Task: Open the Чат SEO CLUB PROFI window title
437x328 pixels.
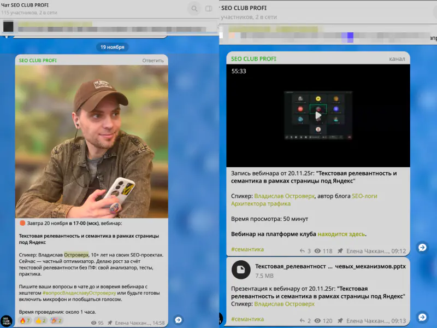Action: pos(25,5)
